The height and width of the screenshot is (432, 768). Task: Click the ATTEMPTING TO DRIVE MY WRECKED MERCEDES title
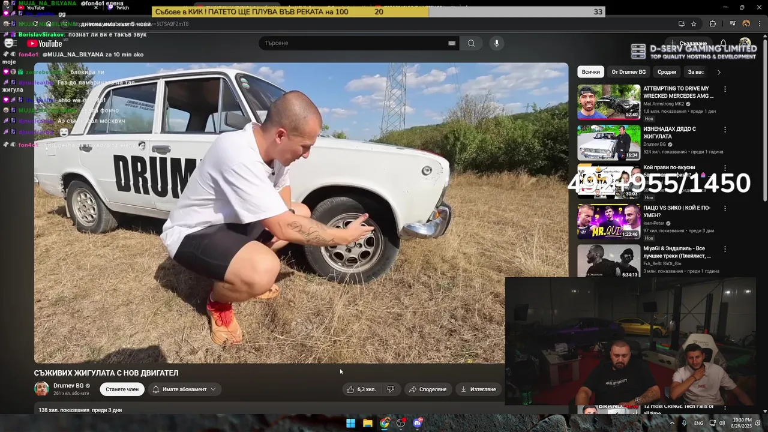(x=679, y=92)
